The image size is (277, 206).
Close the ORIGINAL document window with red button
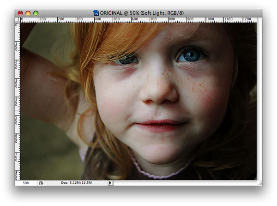[x=20, y=13]
